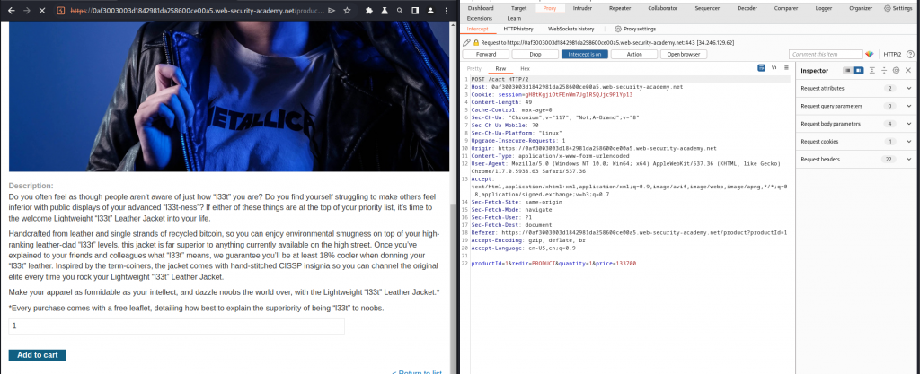Viewport: 920px width, 374px height.
Task: Close the Inspector panel
Action: (x=908, y=70)
